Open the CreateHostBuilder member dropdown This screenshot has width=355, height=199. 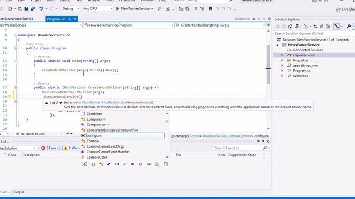coord(220,25)
